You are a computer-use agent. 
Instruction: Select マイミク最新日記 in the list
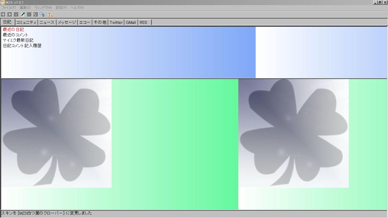click(18, 40)
